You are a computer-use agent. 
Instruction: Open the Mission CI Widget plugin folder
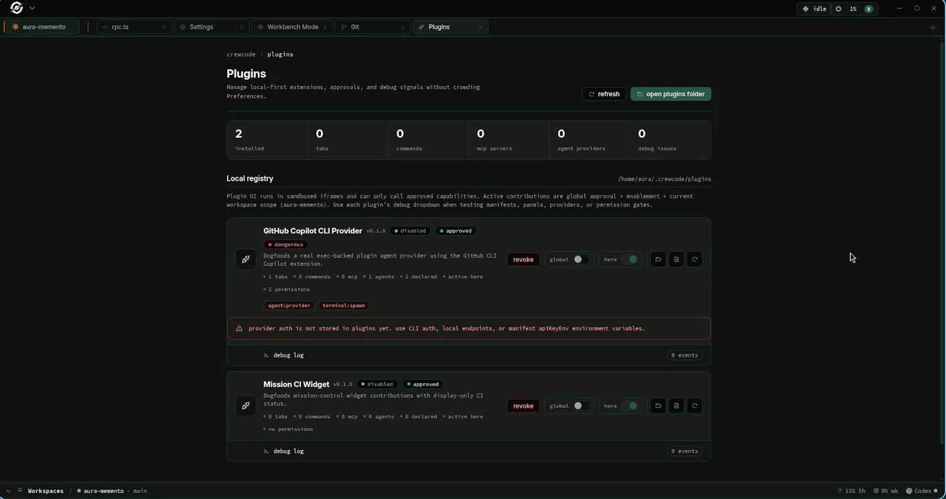coord(658,406)
